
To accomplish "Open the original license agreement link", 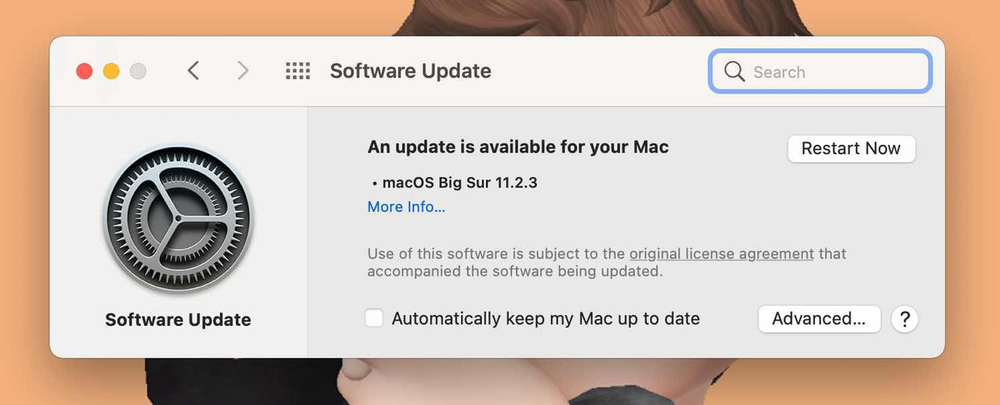I will (721, 254).
